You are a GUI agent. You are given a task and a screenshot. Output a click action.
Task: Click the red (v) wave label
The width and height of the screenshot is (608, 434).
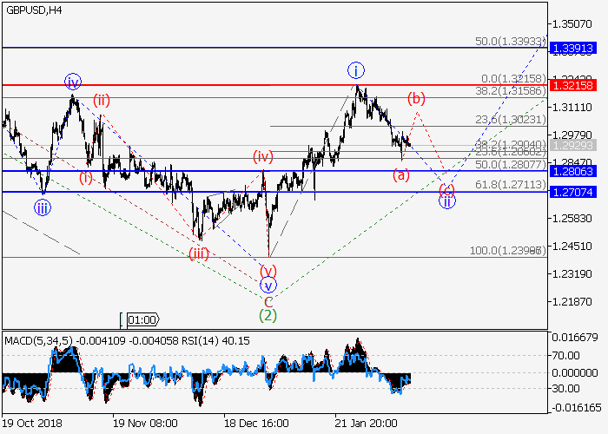tap(268, 271)
